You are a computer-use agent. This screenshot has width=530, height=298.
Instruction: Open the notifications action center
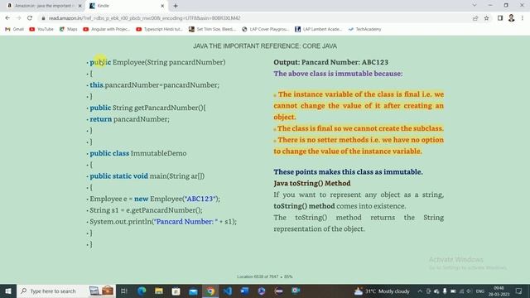click(519, 291)
